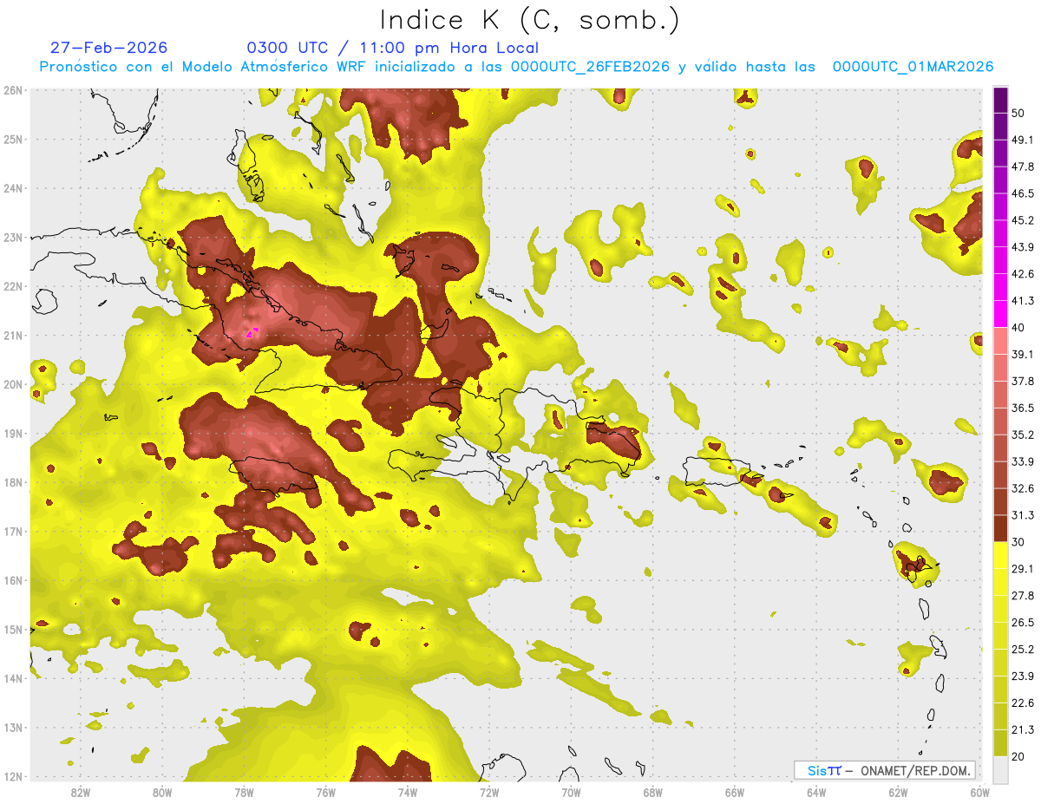Click the latitude label '17N'
1041x804 pixels.
(x=13, y=532)
